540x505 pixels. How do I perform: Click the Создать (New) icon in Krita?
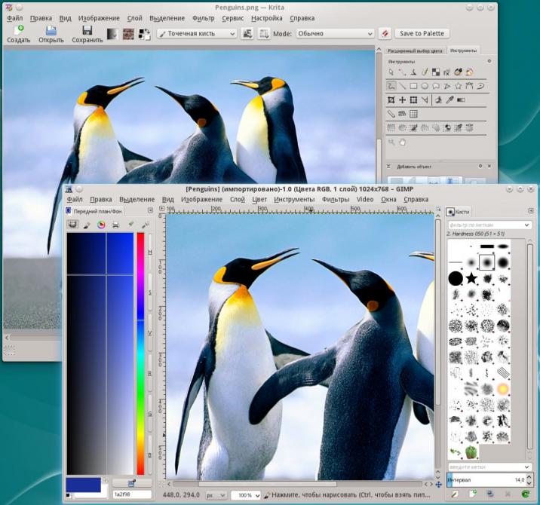(18, 30)
